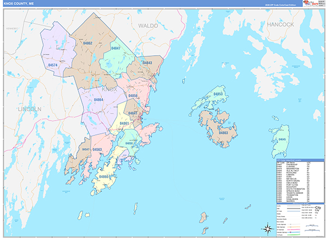Image resolution: width=327 pixels, height=238 pixels.
Task: Select ZIP code label 04860 on the peninsula
Action: click(x=104, y=177)
